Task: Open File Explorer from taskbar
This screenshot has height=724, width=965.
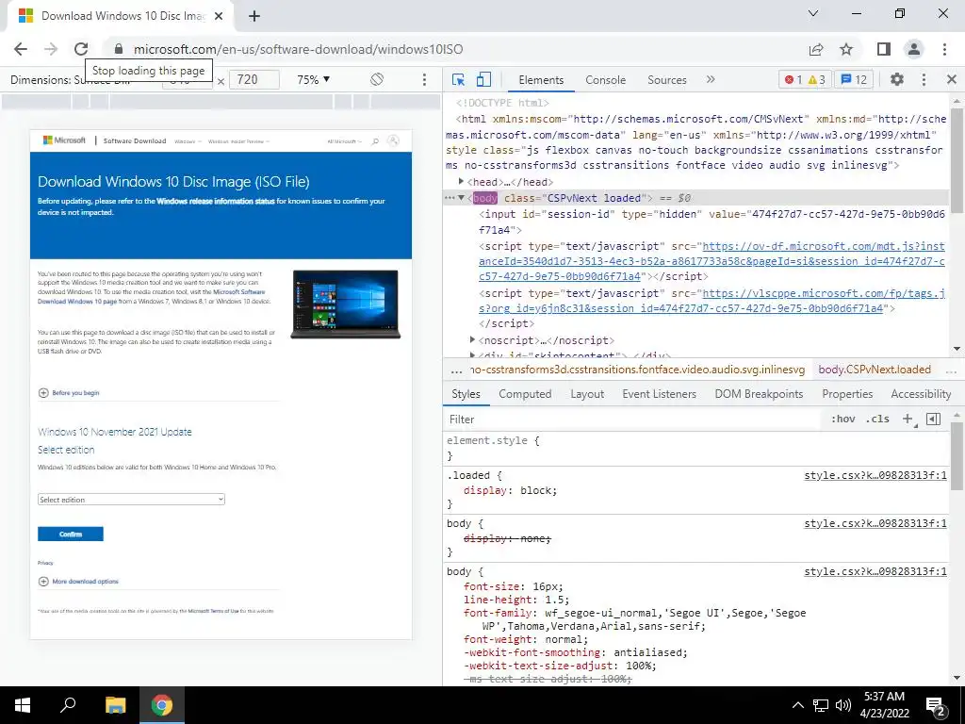Action: (115, 705)
